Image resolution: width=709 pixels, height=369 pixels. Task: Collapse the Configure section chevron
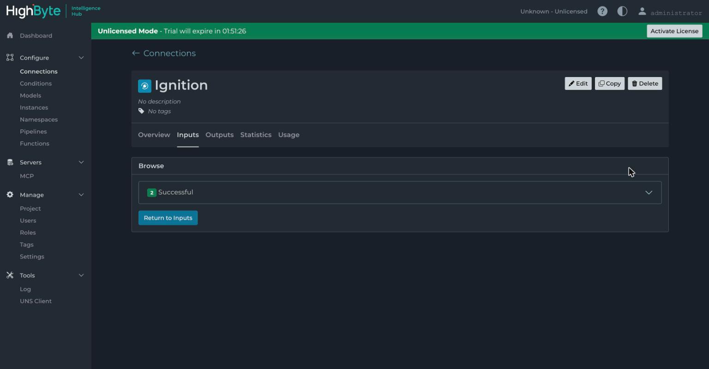(x=81, y=58)
